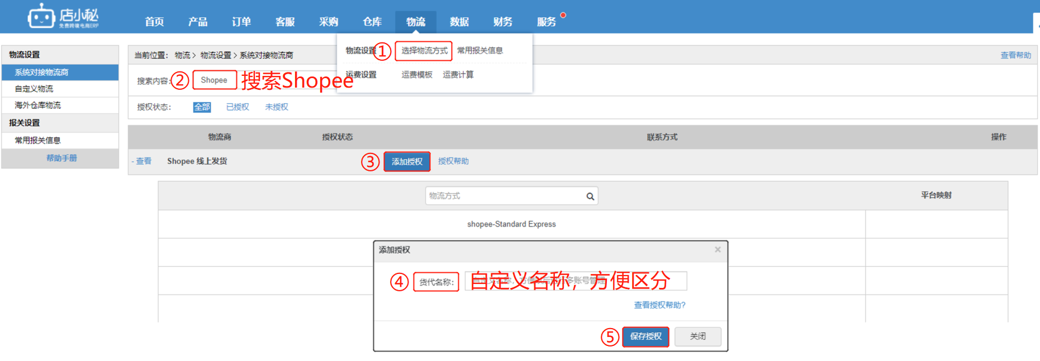The height and width of the screenshot is (361, 1040).
Task: Open the 授权帮助 link
Action: 453,161
